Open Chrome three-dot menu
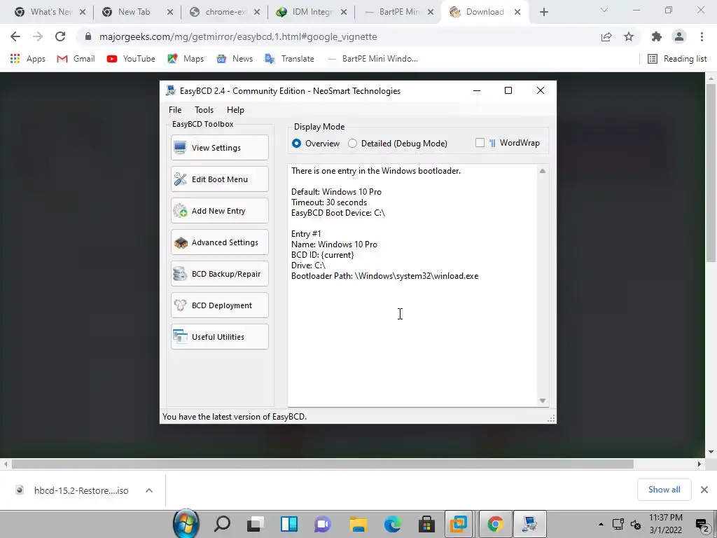This screenshot has height=538, width=717. (702, 36)
